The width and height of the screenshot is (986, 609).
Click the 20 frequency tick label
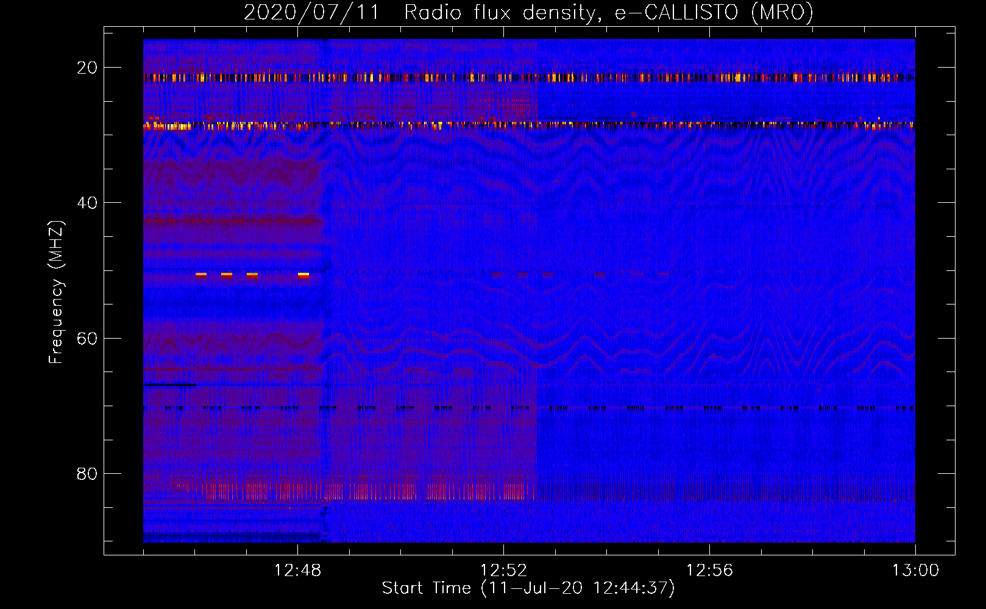(x=87, y=68)
